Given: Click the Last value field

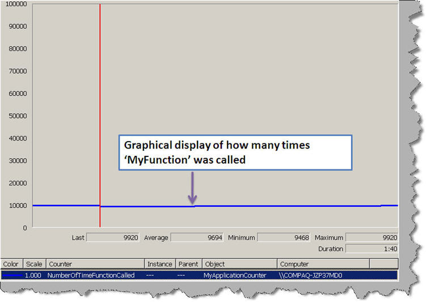Looking at the screenshot, I should pyautogui.click(x=112, y=238).
